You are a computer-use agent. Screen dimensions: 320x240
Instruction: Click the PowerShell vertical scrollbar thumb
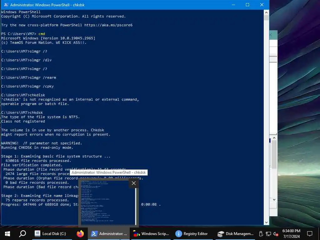(266, 18)
